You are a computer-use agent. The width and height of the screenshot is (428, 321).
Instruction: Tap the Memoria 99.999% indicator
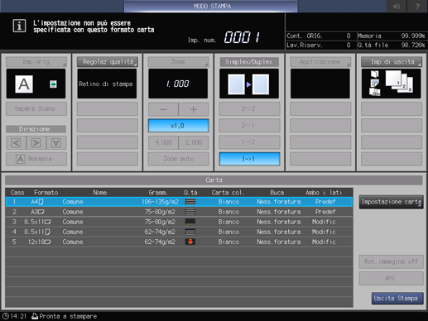(x=391, y=36)
